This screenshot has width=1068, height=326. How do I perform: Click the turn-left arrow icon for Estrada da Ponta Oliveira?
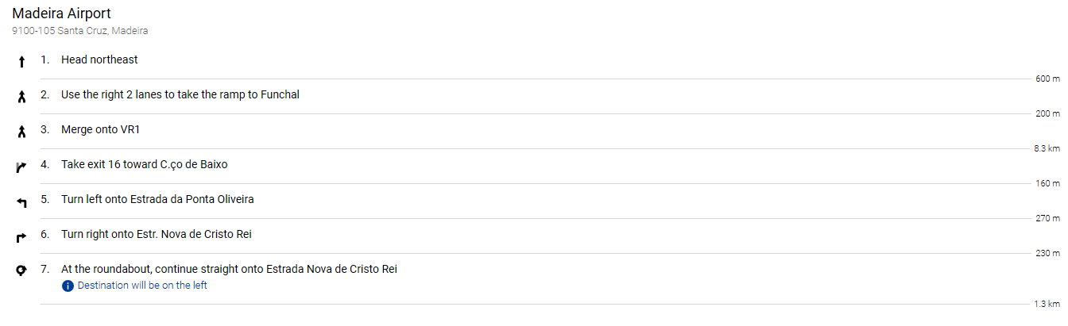point(22,202)
